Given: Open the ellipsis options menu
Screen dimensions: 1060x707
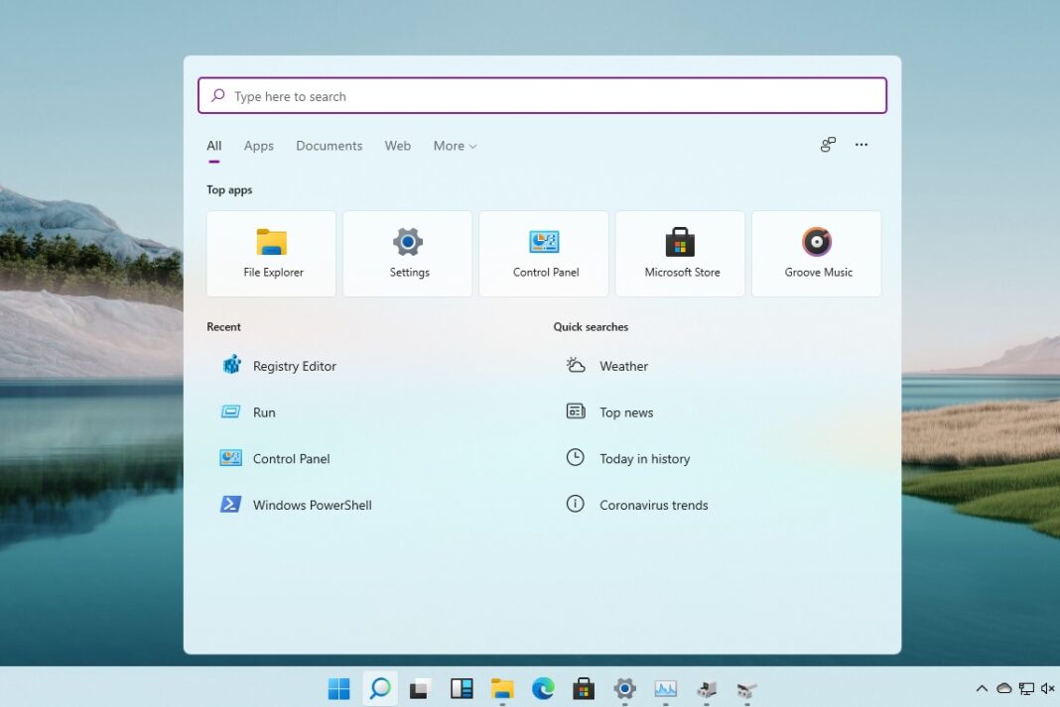Looking at the screenshot, I should coord(861,145).
